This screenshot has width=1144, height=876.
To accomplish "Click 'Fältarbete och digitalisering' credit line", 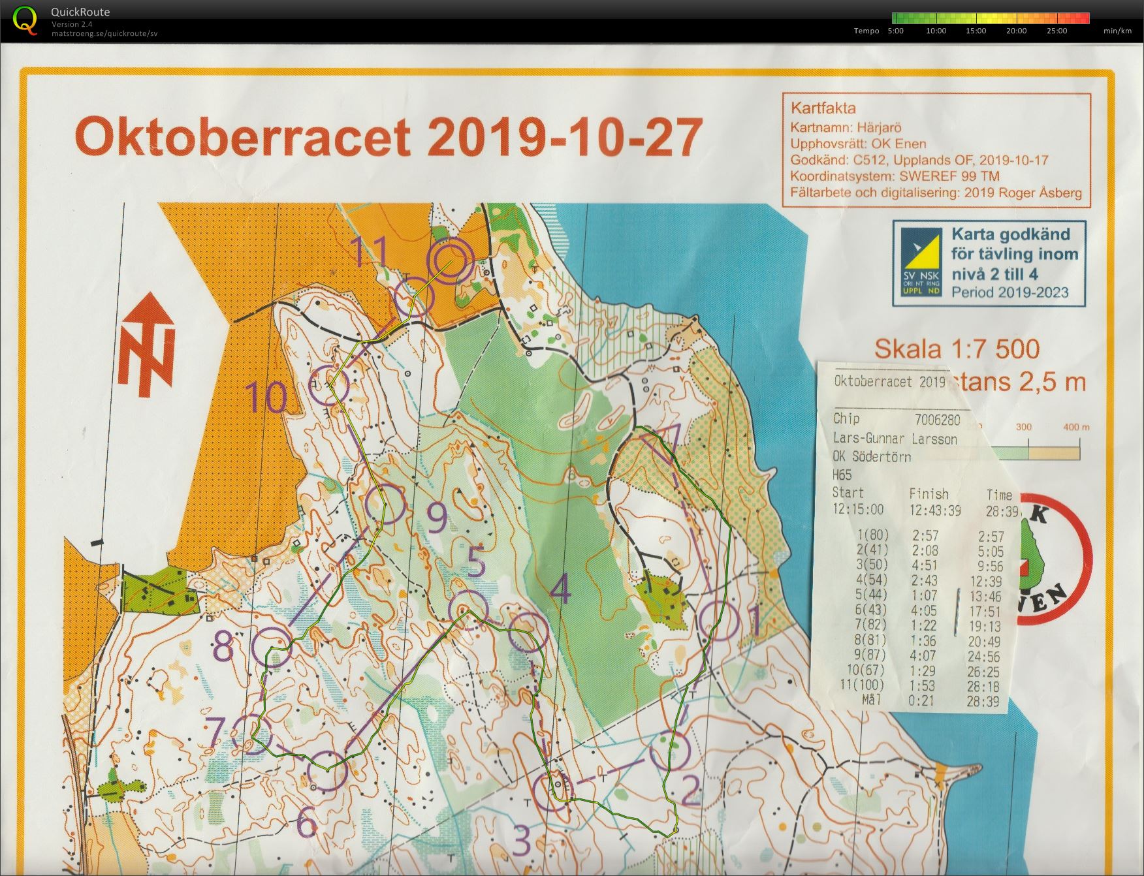I will click(936, 193).
